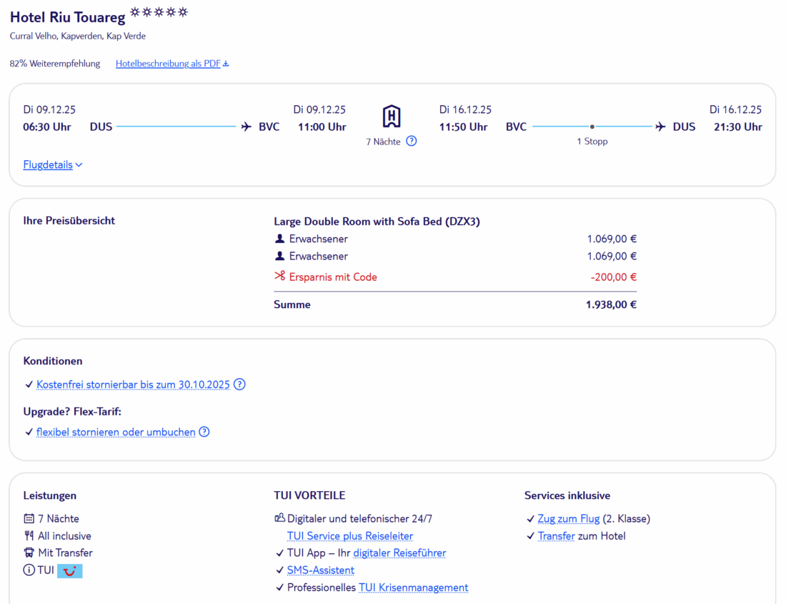Image resolution: width=786 pixels, height=604 pixels.
Task: Open the TUI Krisenmanagement link
Action: tap(413, 588)
